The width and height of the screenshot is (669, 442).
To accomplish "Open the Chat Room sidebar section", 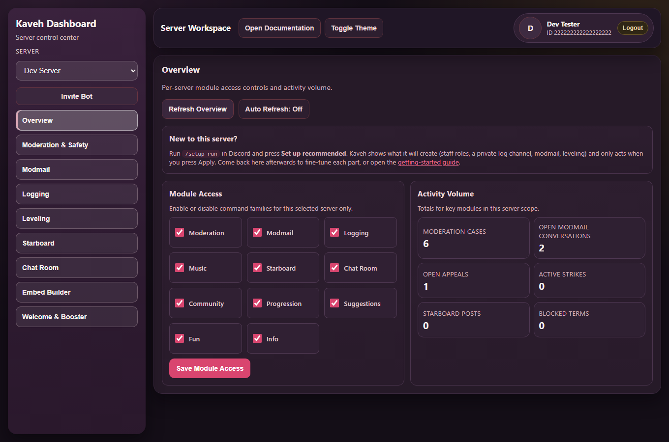I will (77, 268).
